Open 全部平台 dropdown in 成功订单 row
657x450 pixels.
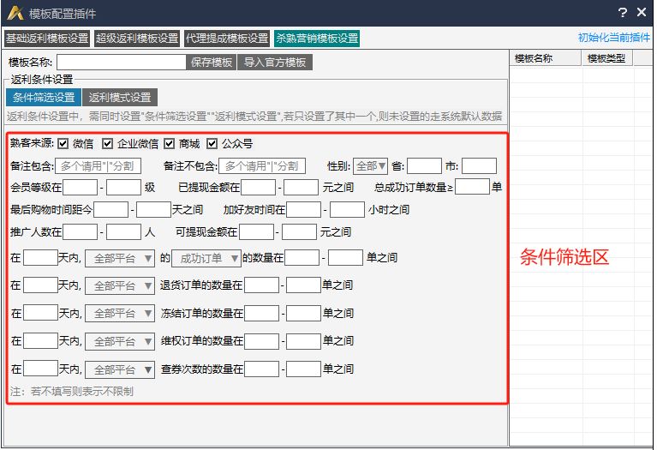point(120,258)
